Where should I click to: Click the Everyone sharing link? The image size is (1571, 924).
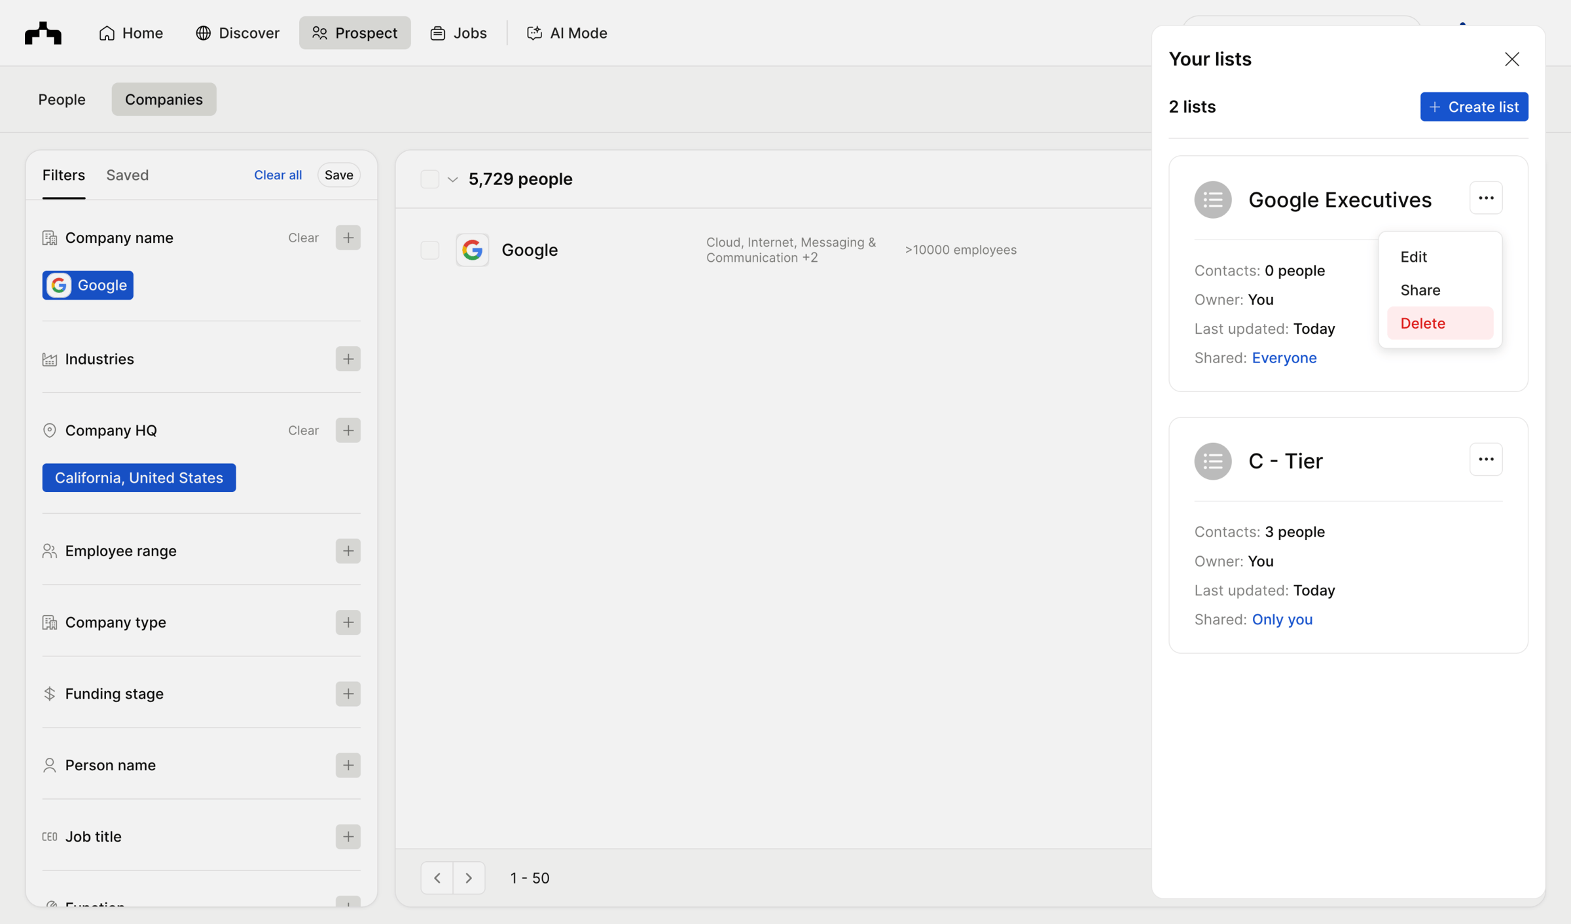(x=1284, y=358)
